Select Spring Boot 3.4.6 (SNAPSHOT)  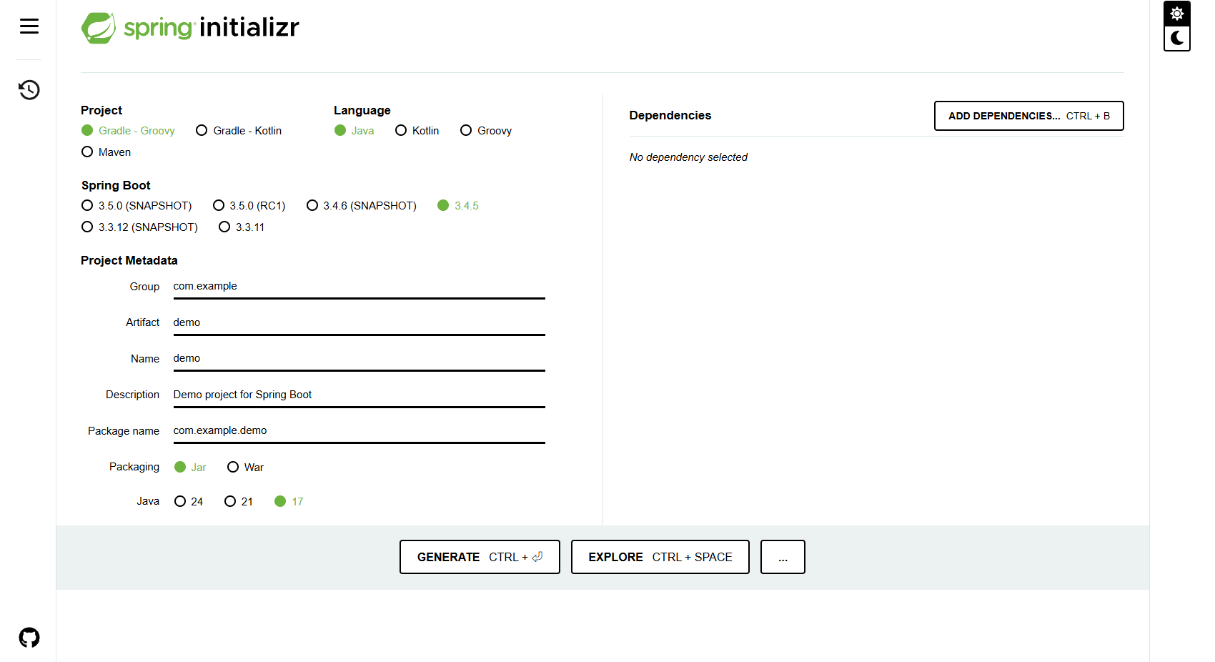click(x=362, y=206)
